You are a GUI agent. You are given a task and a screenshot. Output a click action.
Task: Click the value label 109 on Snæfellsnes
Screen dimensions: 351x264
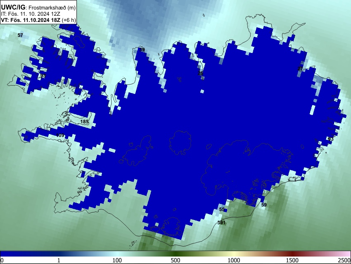click(x=60, y=135)
